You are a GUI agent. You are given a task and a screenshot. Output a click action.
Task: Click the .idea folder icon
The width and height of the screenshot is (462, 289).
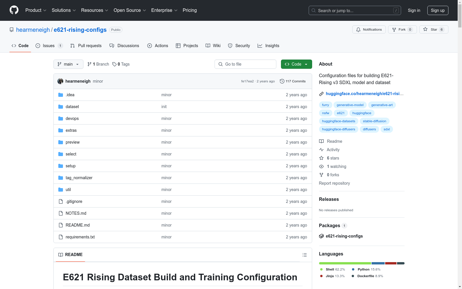click(x=61, y=95)
